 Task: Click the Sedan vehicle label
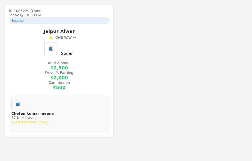coord(67,53)
